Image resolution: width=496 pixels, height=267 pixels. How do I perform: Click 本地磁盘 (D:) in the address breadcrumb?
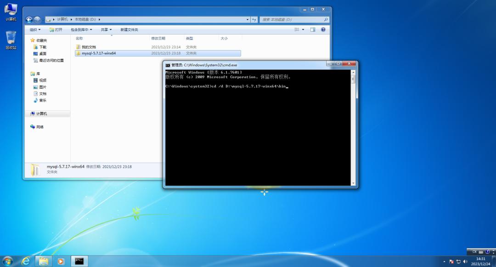point(85,19)
